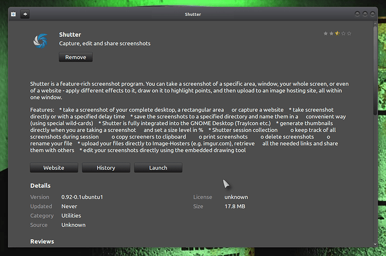The width and height of the screenshot is (386, 256).
Task: Click the 'Shutter' window title text
Action: point(193,15)
